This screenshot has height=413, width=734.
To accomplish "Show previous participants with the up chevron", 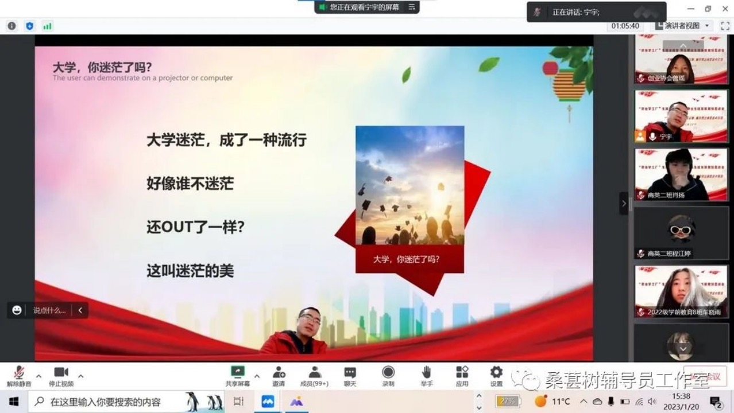I will pos(683,46).
